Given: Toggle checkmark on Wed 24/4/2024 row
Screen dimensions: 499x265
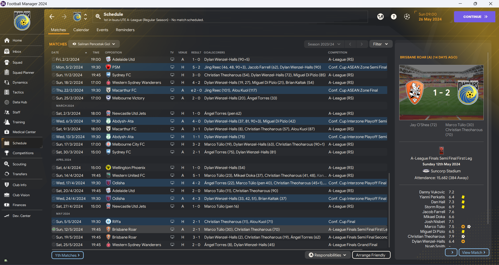Looking at the screenshot, I should [x=54, y=199].
